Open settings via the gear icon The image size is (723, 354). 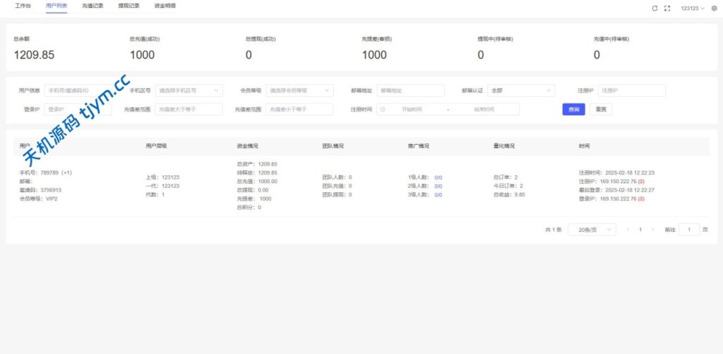pyautogui.click(x=714, y=8)
